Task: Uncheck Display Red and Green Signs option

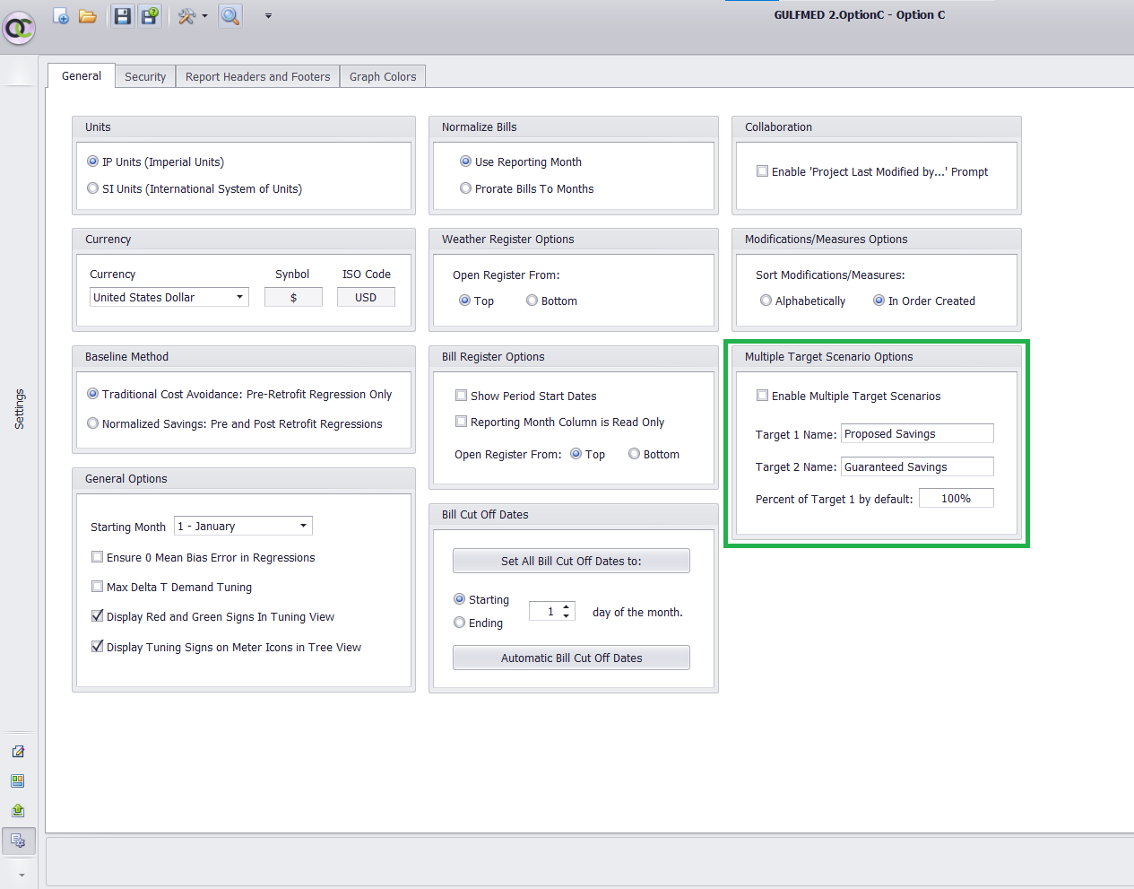Action: [x=98, y=616]
